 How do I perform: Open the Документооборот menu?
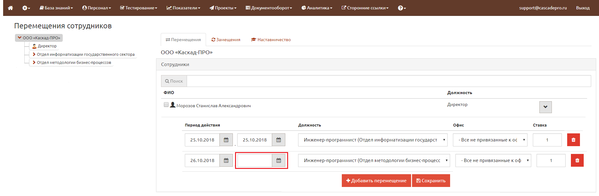(x=269, y=8)
